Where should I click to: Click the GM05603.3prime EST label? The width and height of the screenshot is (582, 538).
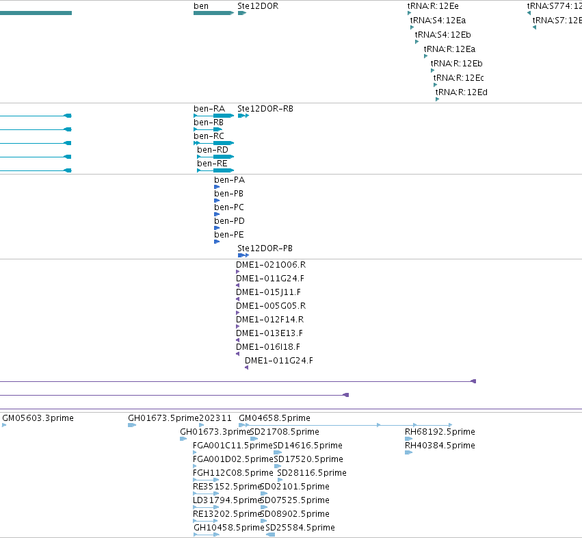point(38,418)
